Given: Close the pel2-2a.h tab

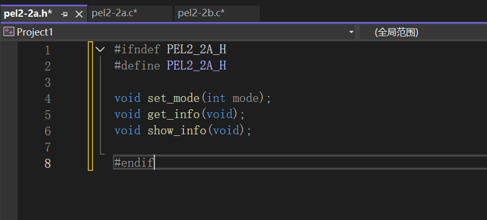Looking at the screenshot, I should click(79, 14).
